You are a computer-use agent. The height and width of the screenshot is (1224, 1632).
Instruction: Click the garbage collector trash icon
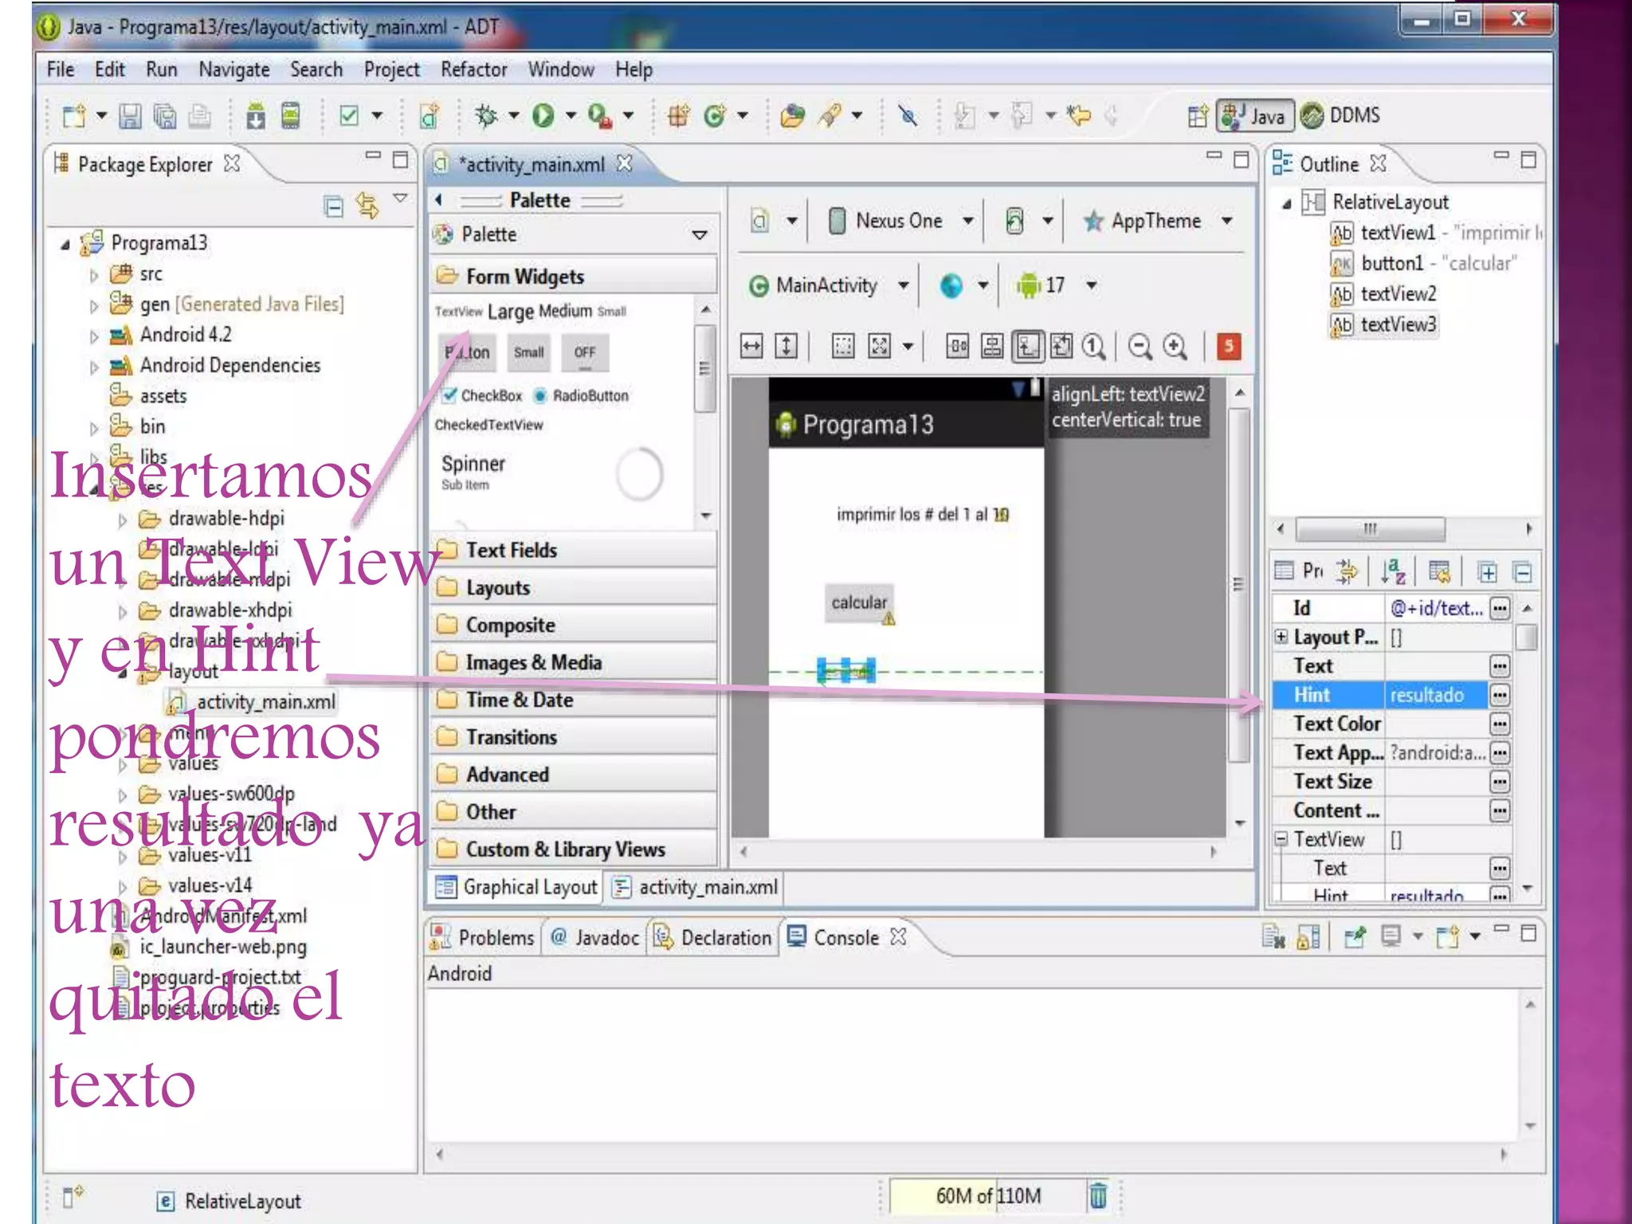point(1098,1195)
